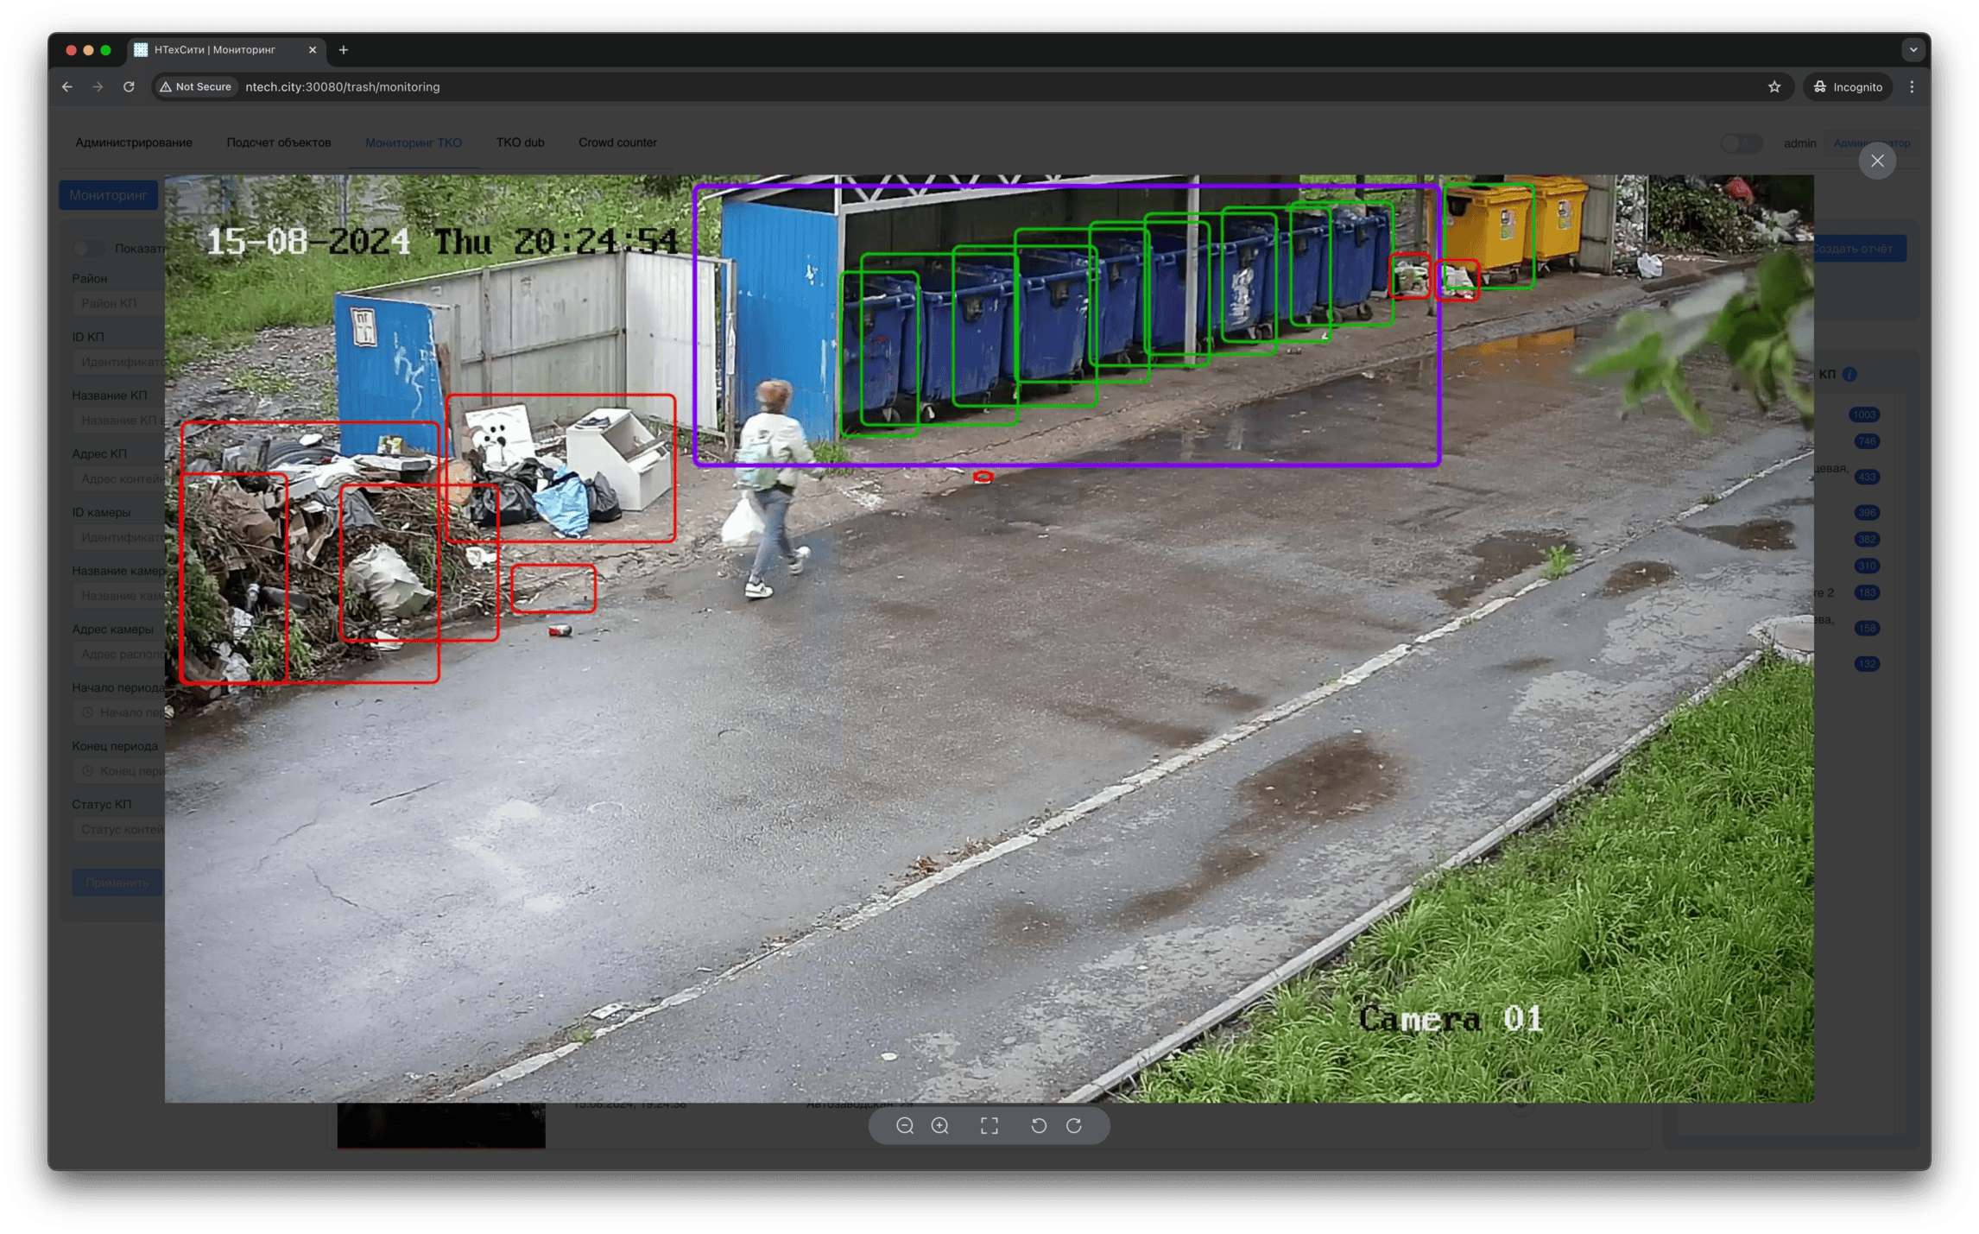Screen dimensions: 1979x1234
Task: Close the image preview overlay
Action: (x=1876, y=161)
